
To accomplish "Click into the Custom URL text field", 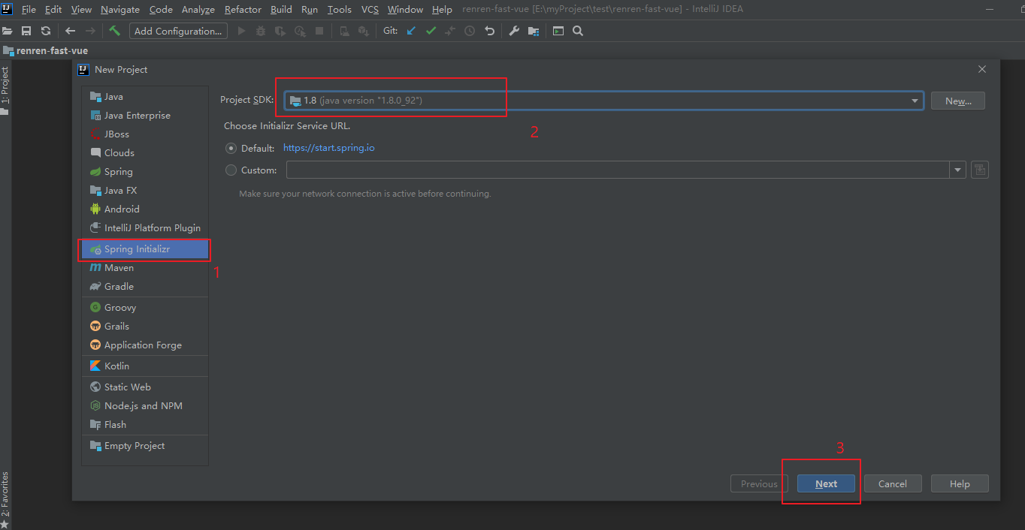I will [618, 170].
